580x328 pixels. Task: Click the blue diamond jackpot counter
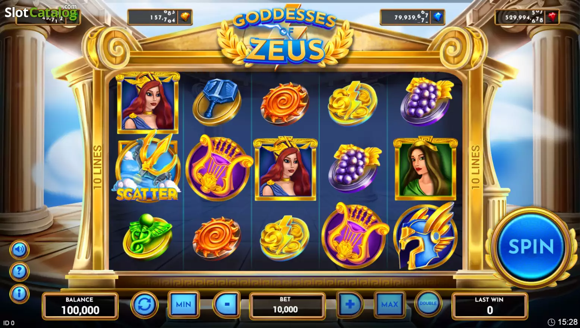pyautogui.click(x=412, y=17)
